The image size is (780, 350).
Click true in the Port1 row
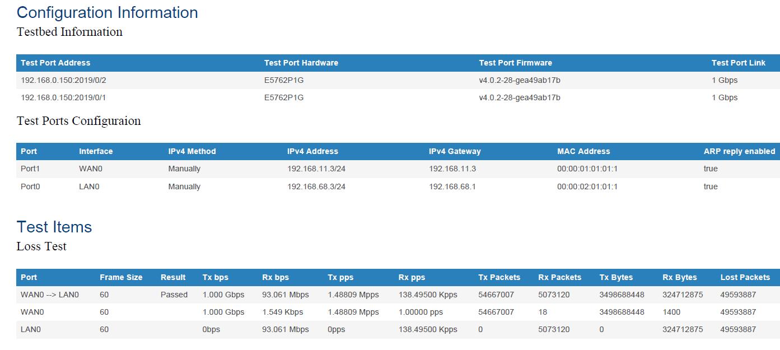tap(711, 169)
